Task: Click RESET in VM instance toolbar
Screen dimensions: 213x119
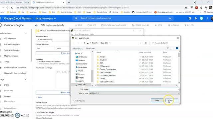Action: click(x=92, y=25)
